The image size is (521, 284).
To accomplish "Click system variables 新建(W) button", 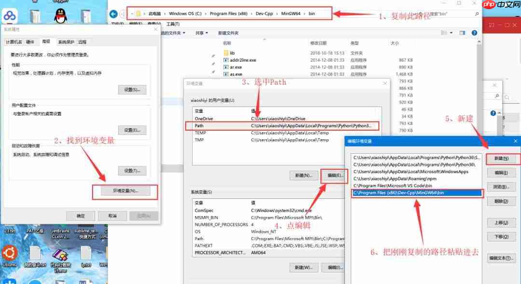I will (x=304, y=268).
